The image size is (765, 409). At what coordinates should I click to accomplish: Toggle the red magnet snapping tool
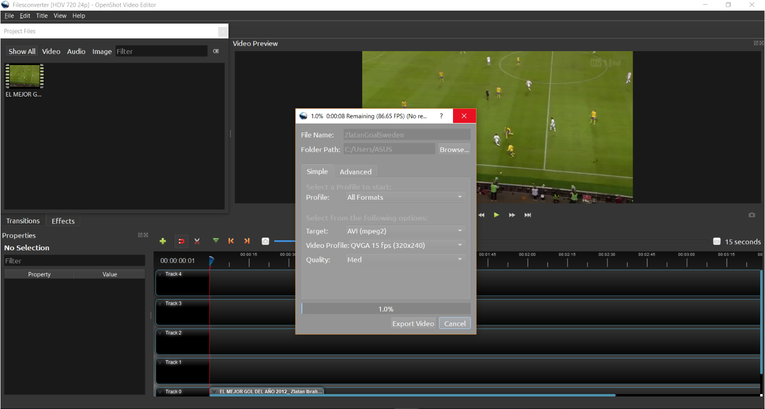click(181, 241)
